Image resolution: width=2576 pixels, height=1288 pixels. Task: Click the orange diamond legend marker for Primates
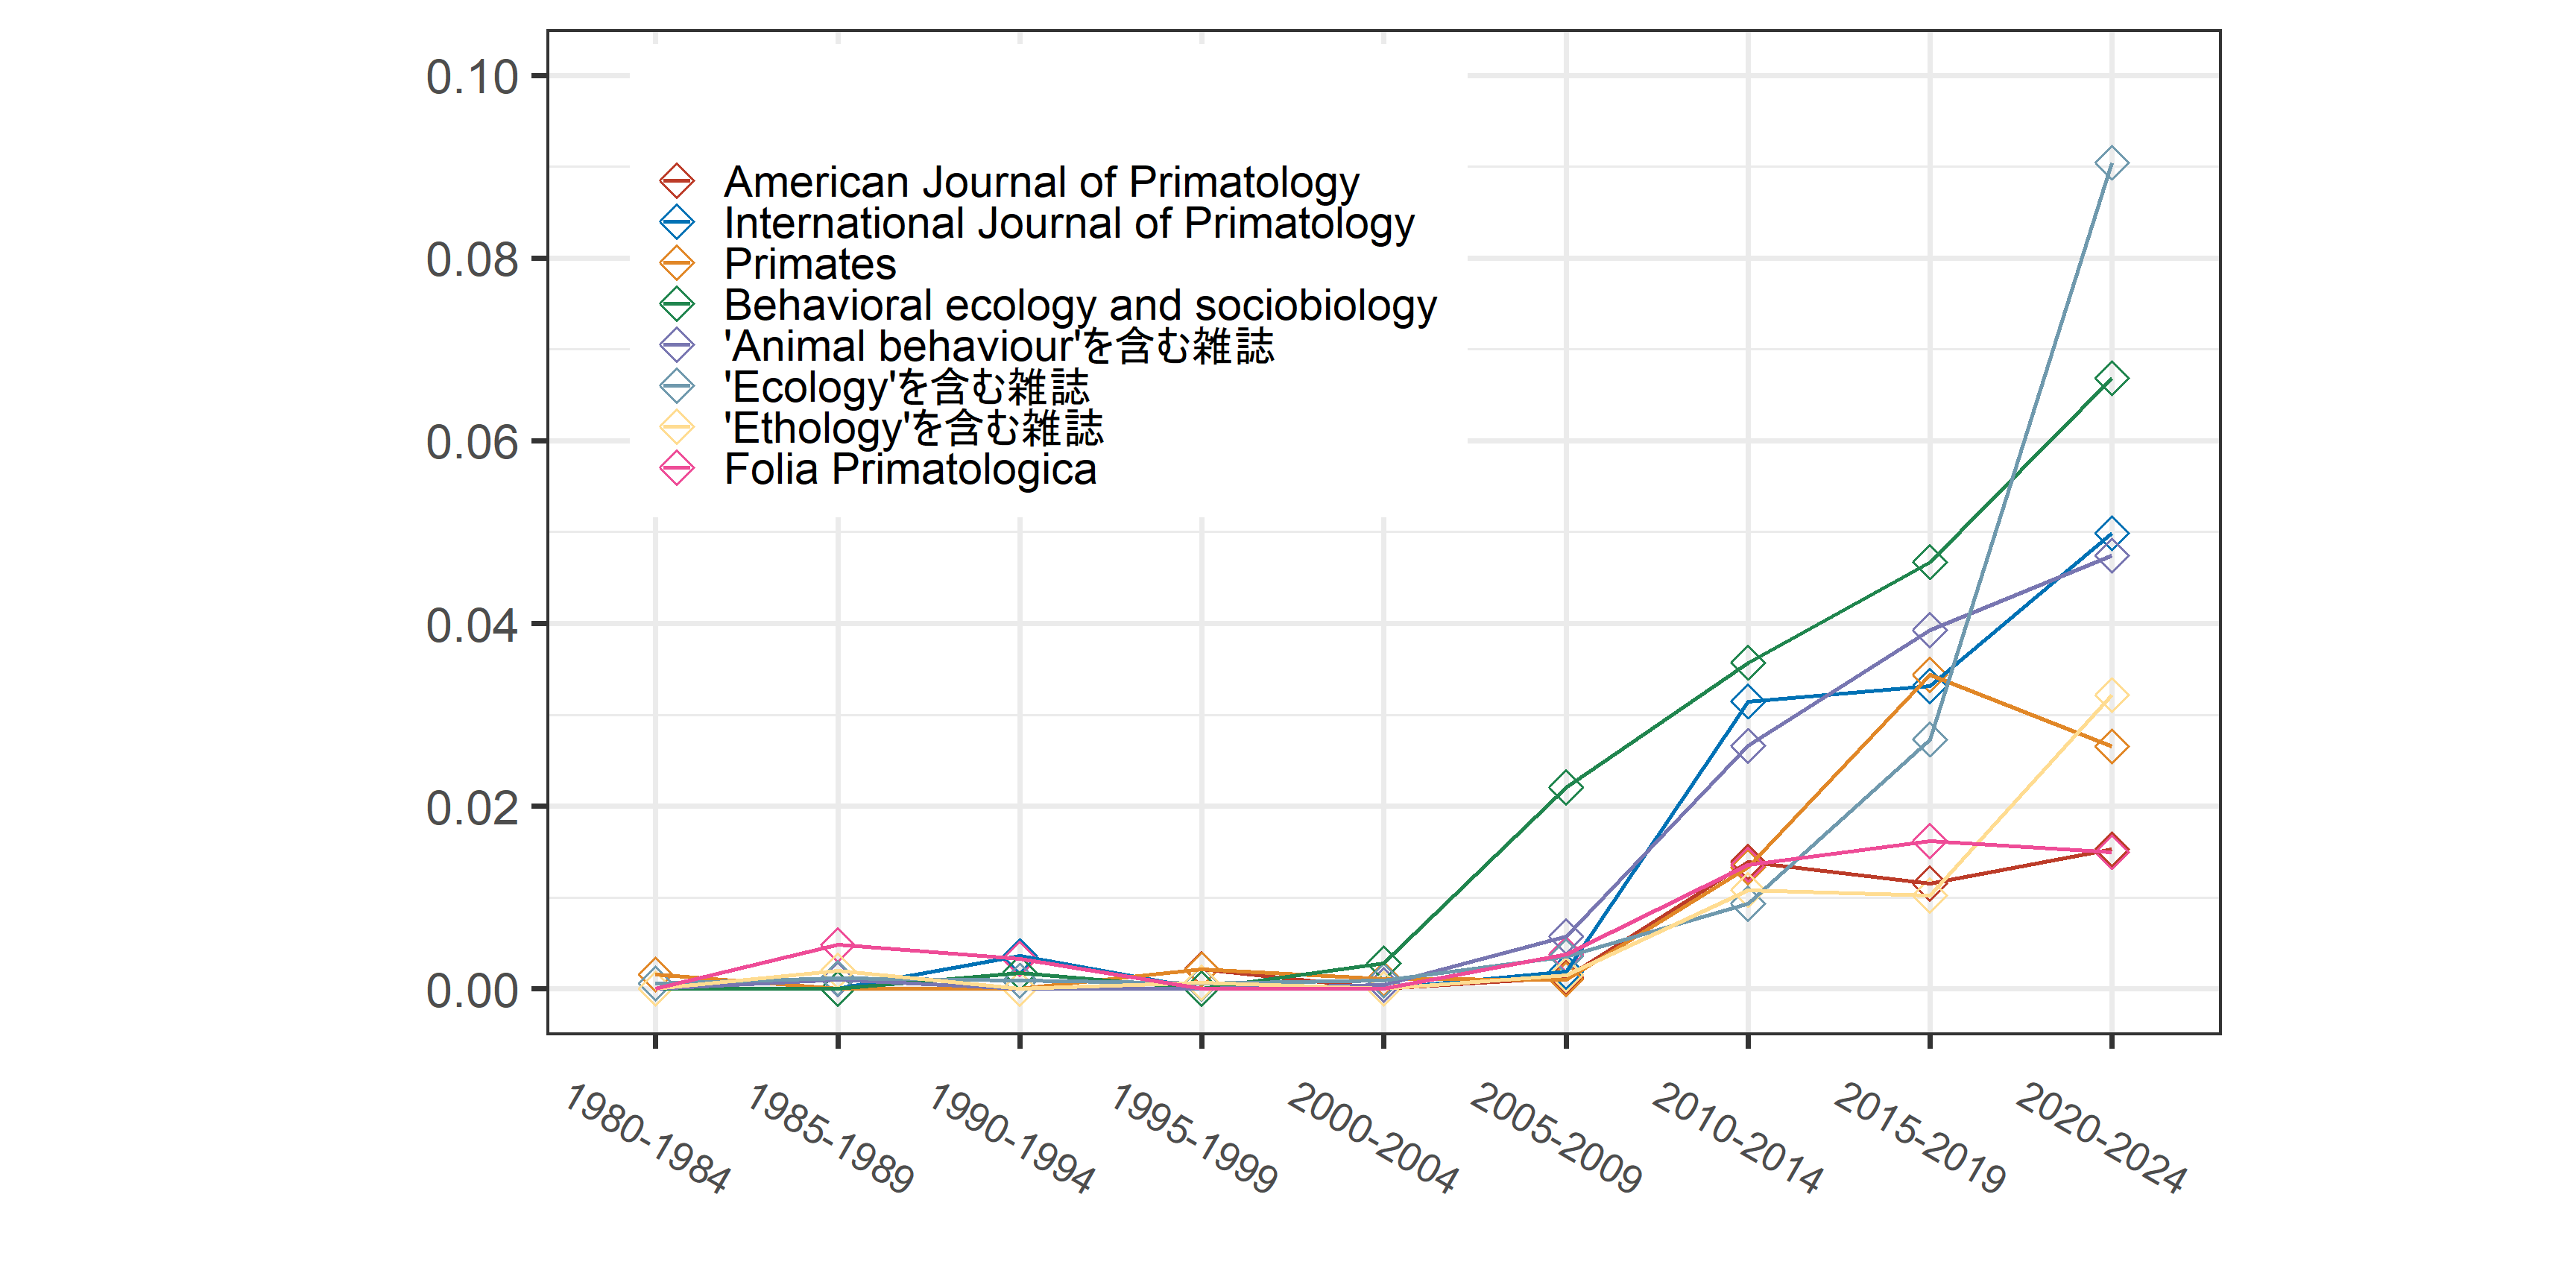coord(677,264)
